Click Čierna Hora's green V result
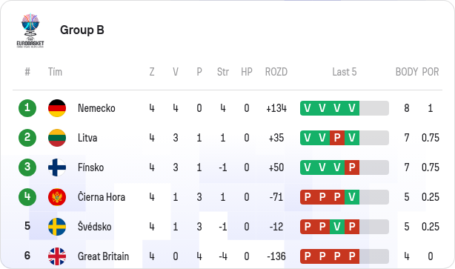The width and height of the screenshot is (455, 269). coord(352,197)
